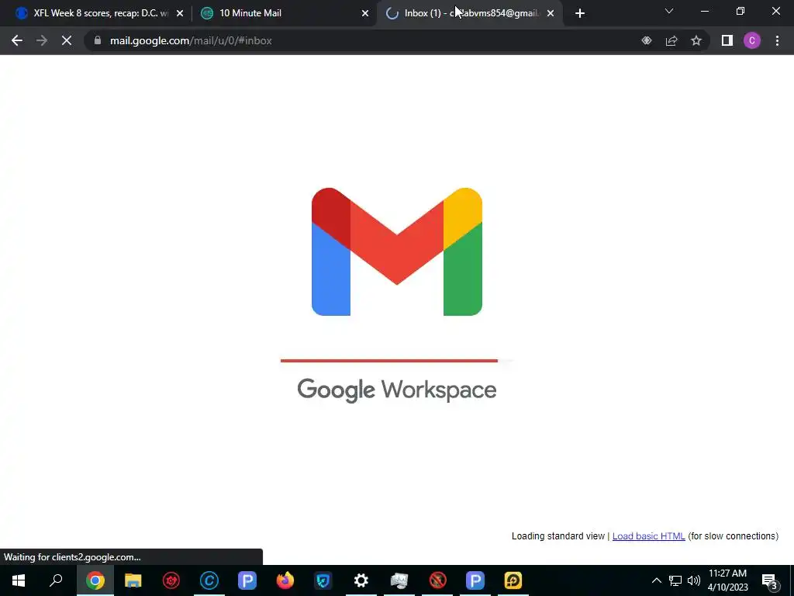
Task: Open the blue circled C taskbar app
Action: click(209, 580)
